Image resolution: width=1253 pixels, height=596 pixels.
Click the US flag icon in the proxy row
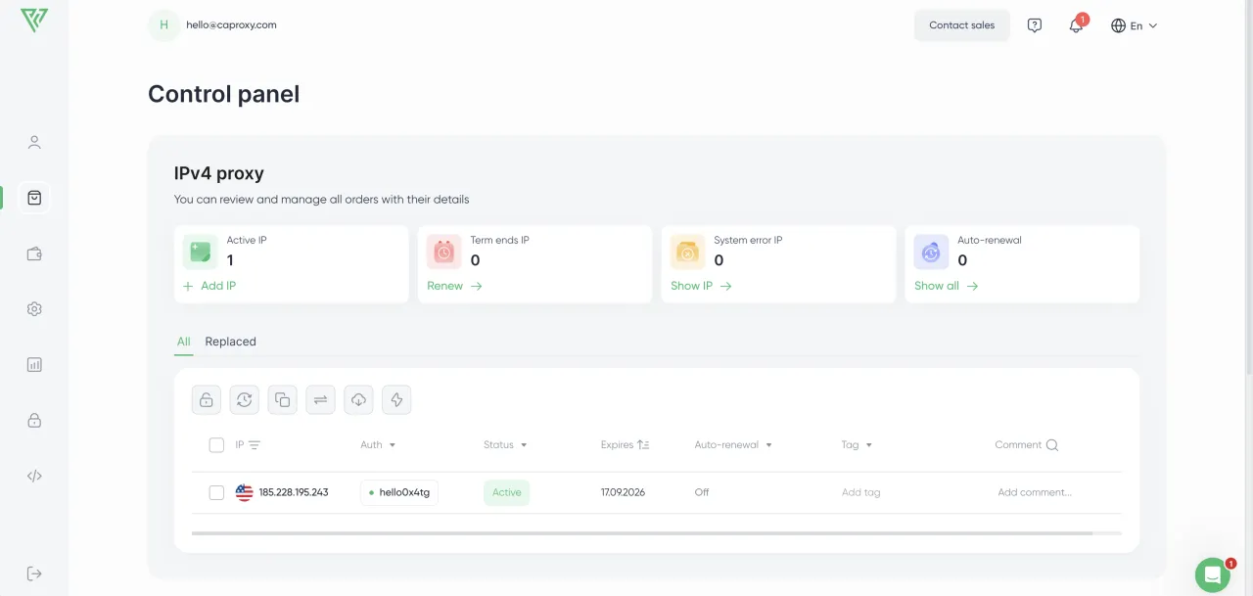(x=245, y=492)
